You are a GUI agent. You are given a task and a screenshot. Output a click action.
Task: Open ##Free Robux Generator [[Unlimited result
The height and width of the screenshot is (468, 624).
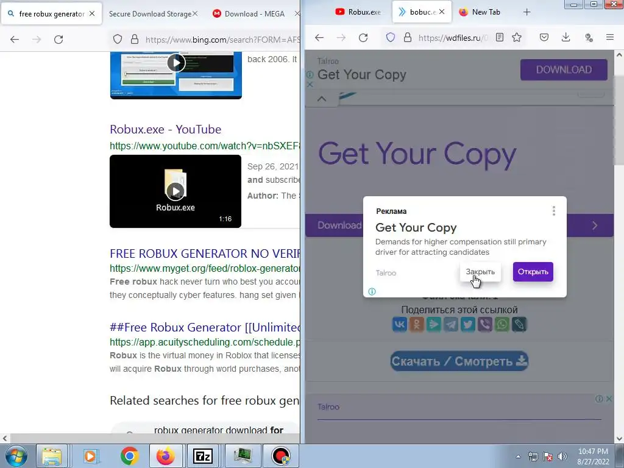pyautogui.click(x=205, y=327)
